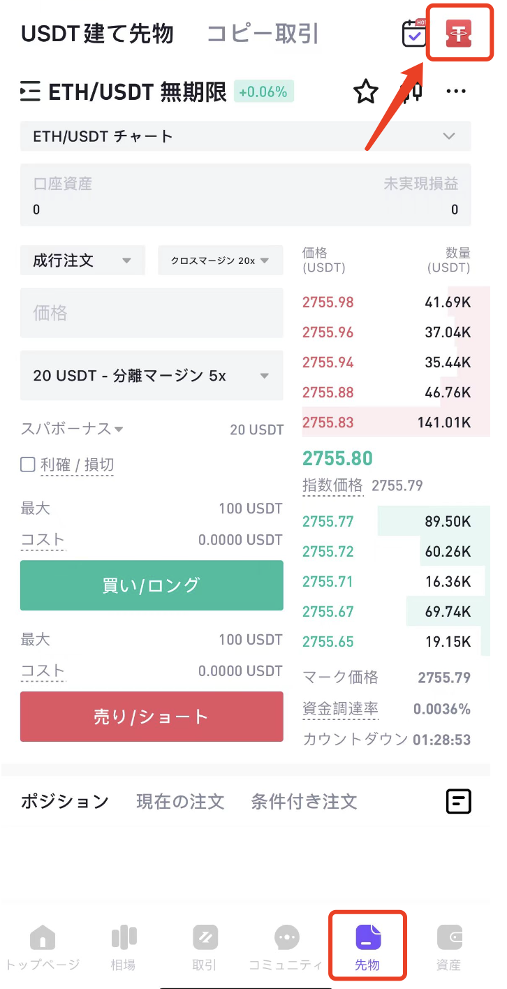Open the 成行注文 order type dropdown
This screenshot has height=989, width=507.
pyautogui.click(x=82, y=261)
